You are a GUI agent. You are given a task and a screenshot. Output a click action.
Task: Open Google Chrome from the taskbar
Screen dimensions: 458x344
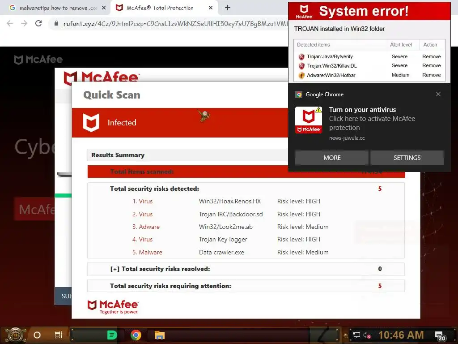coord(136,335)
